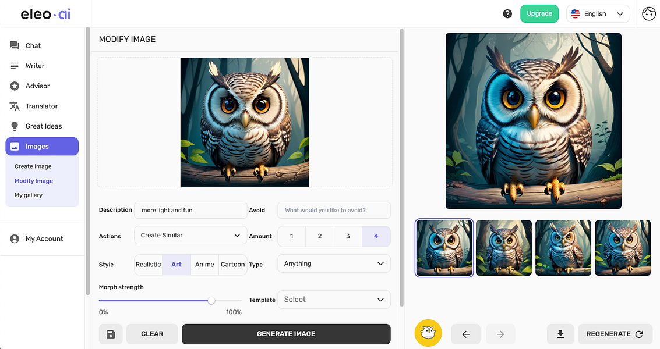Viewport: 660px width, 349px height.
Task: Click the My Account person icon
Action: [15, 238]
